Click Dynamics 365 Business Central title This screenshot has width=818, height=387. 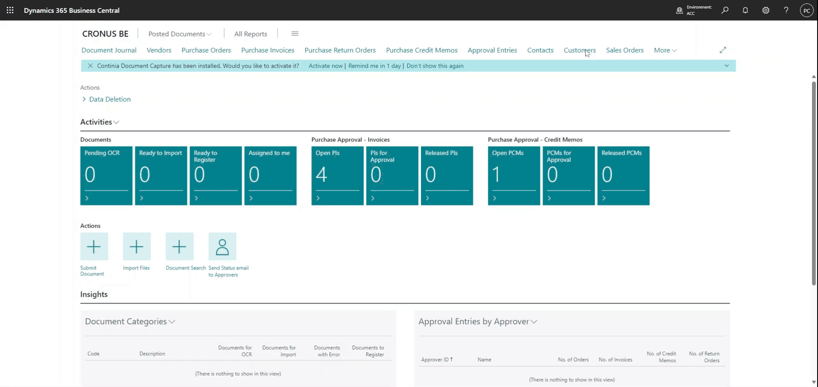pos(71,10)
